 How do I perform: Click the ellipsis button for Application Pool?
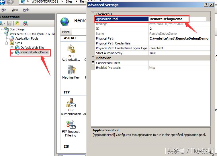tap(208, 19)
